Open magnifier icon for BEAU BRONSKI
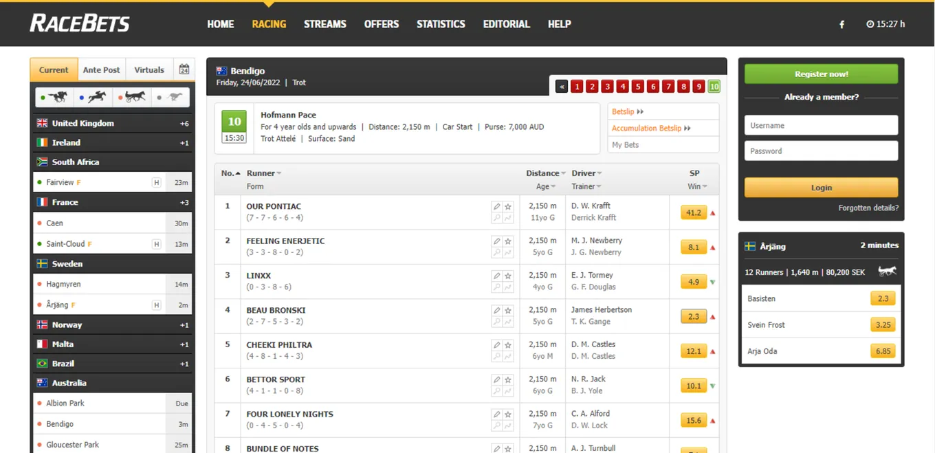935x453 pixels. click(x=496, y=322)
